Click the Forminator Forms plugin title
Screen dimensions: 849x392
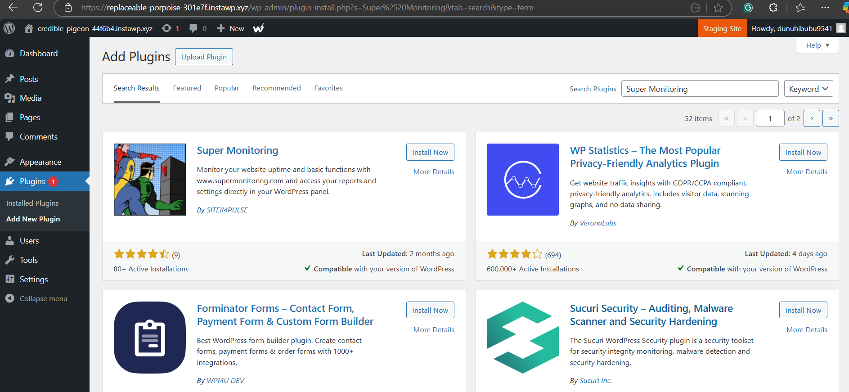285,315
